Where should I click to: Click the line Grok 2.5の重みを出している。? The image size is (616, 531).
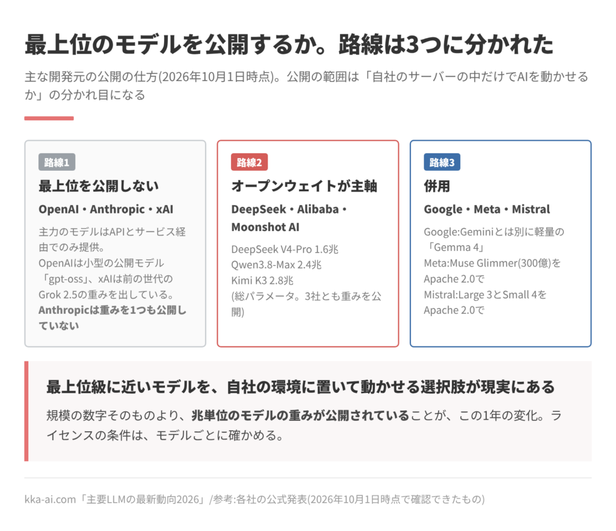point(106,295)
